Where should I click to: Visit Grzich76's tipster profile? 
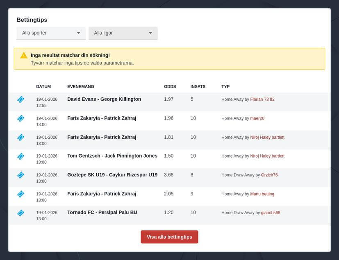coord(269,175)
